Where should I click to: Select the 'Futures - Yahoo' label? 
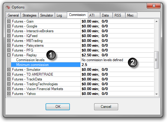(24, 93)
